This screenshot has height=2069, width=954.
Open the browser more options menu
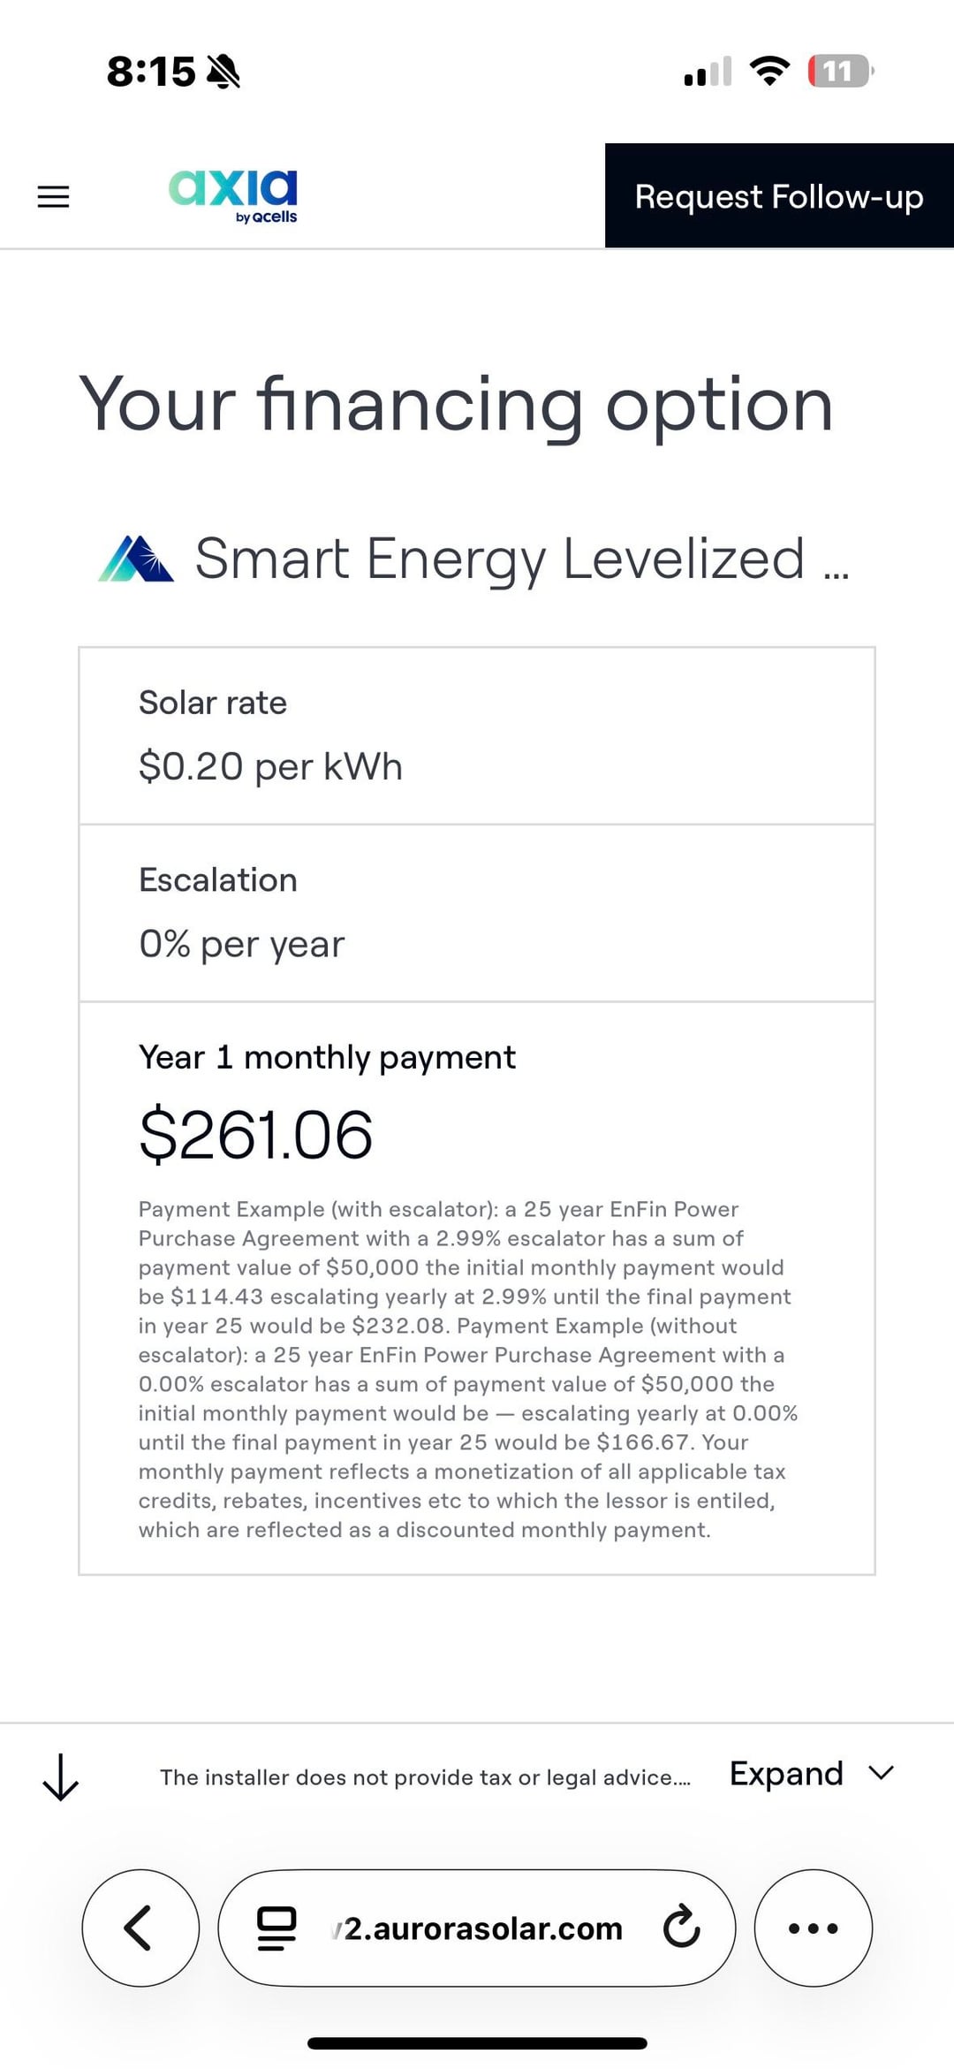tap(813, 1928)
